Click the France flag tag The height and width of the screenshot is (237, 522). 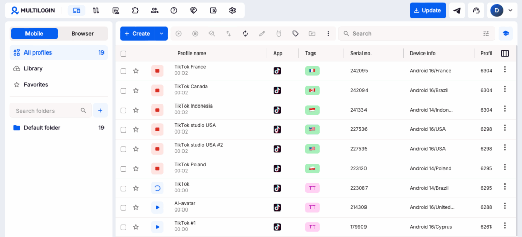(x=312, y=71)
